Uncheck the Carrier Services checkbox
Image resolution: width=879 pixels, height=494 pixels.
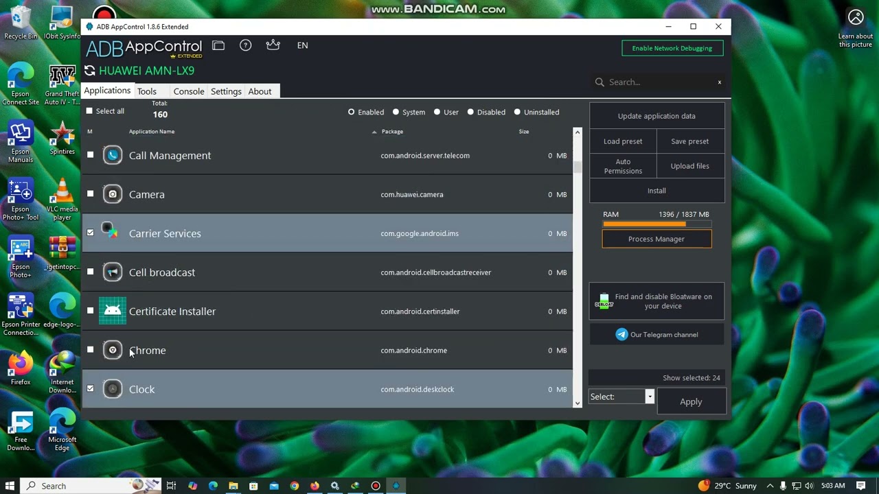click(90, 233)
